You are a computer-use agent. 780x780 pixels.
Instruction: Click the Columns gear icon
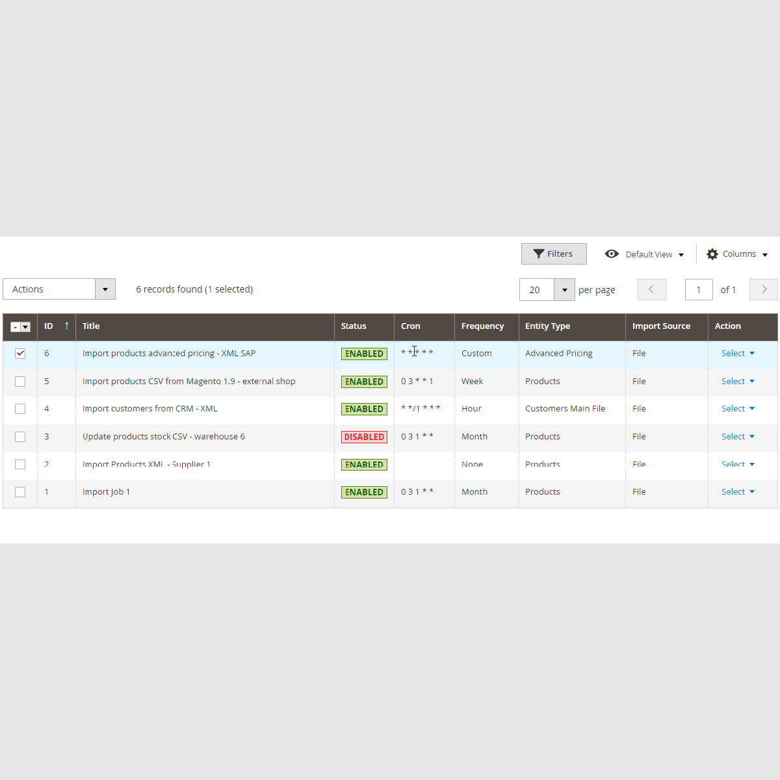[x=712, y=254]
